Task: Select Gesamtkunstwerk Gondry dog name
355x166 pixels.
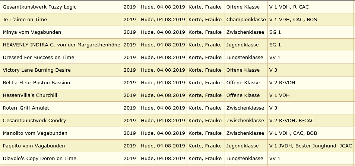Action: [34, 121]
